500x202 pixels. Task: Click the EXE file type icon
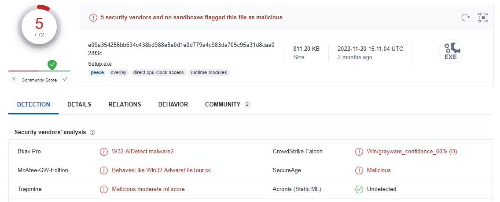click(450, 52)
